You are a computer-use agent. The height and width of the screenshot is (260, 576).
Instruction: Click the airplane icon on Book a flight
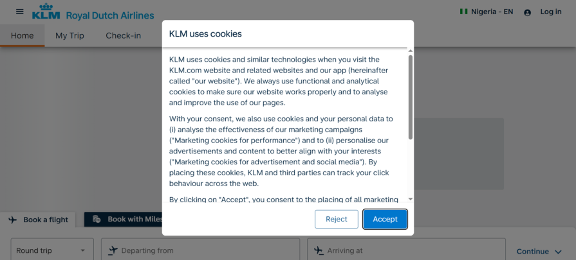pos(13,220)
